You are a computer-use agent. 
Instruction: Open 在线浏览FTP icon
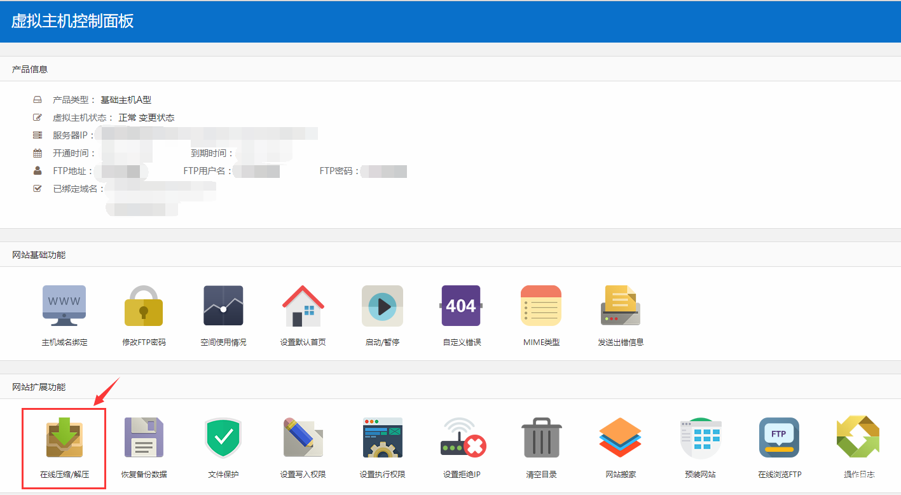779,438
